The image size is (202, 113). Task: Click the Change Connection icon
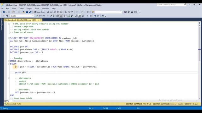7,16
